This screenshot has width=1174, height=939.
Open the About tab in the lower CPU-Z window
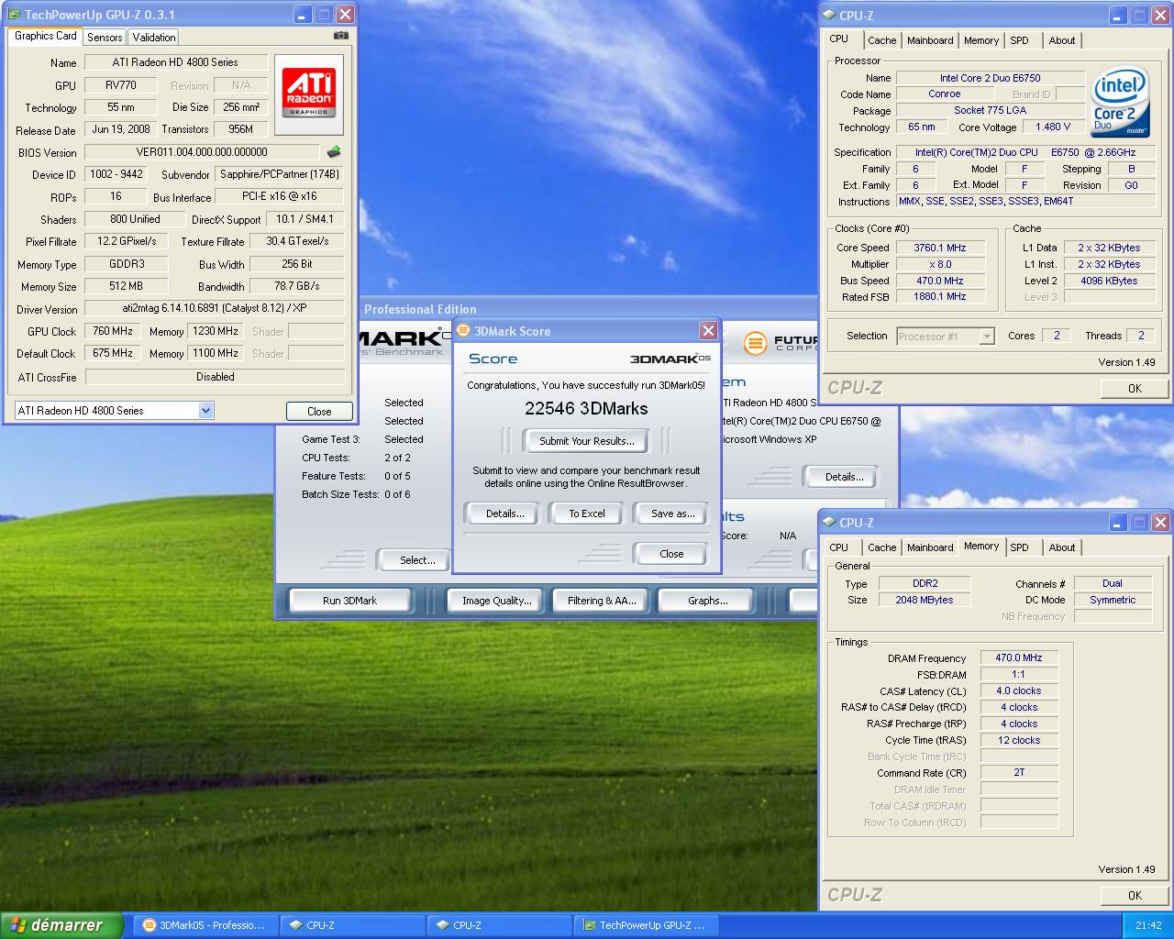[1062, 547]
